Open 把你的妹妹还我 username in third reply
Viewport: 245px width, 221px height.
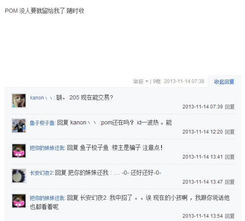[x=47, y=148]
